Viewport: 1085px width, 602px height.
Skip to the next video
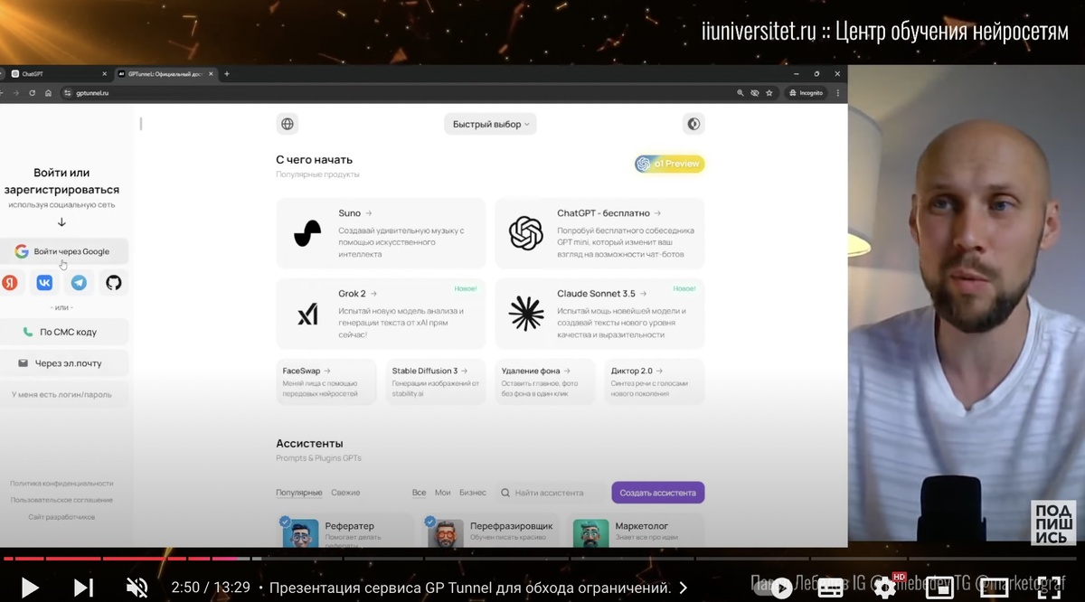pyautogui.click(x=83, y=588)
